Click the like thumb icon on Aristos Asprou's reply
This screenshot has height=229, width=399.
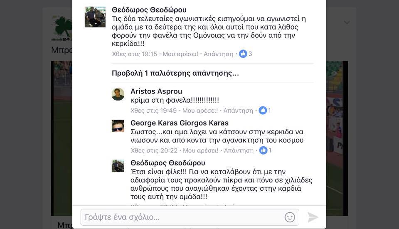tap(263, 110)
